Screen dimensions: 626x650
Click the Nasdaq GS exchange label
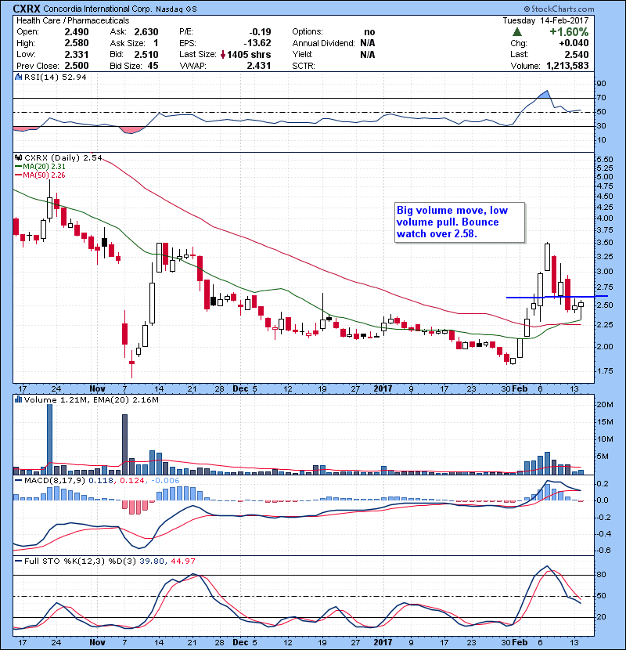point(176,9)
